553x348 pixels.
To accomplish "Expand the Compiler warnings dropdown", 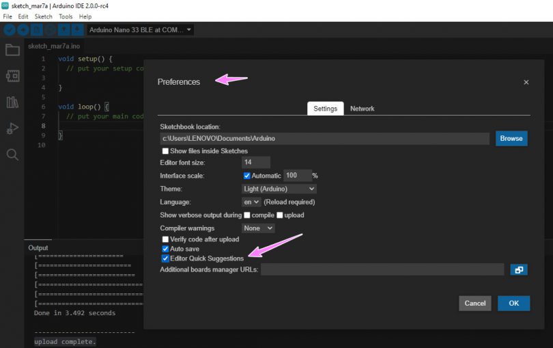I will click(x=258, y=228).
